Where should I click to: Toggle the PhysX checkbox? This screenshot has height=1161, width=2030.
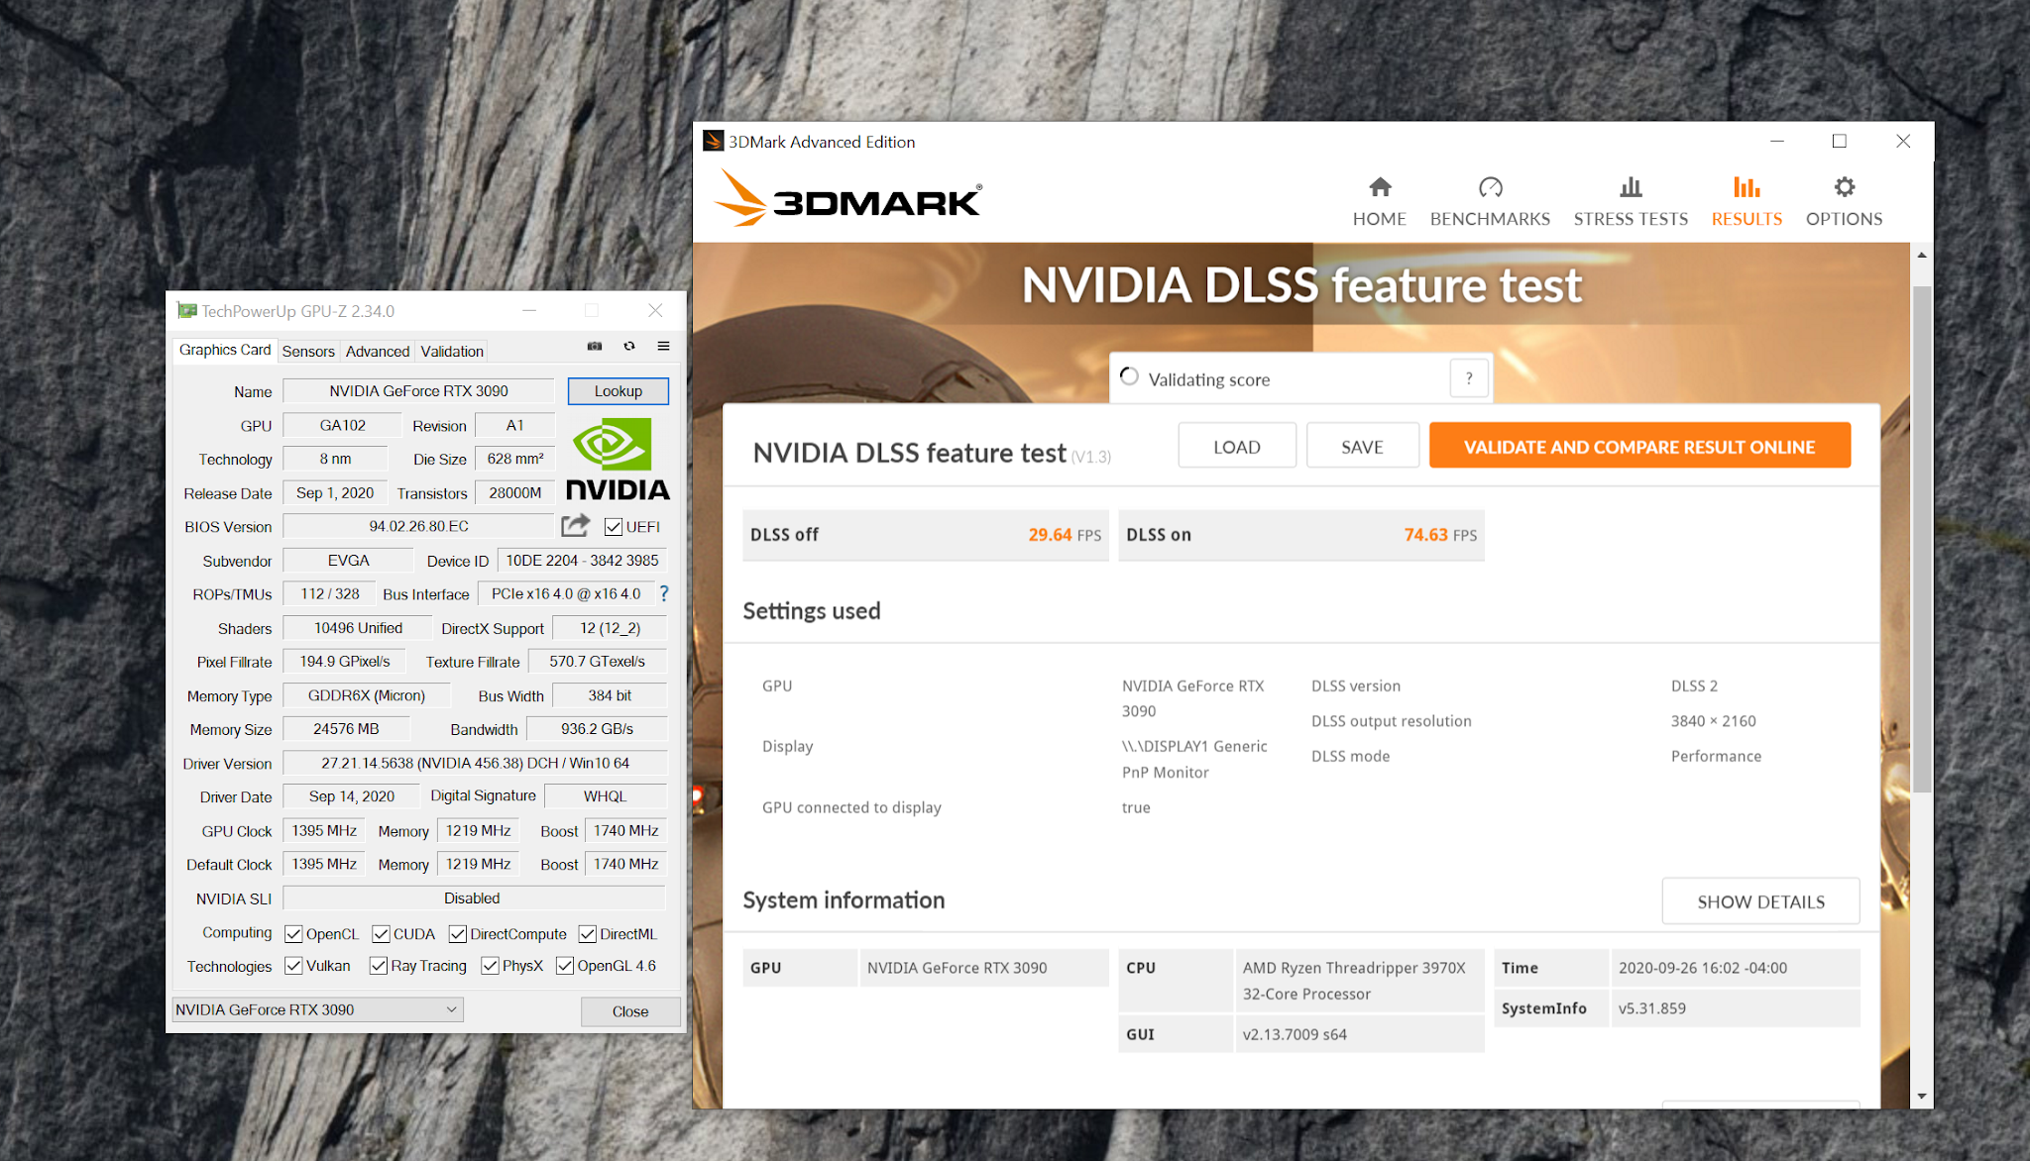[x=490, y=966]
